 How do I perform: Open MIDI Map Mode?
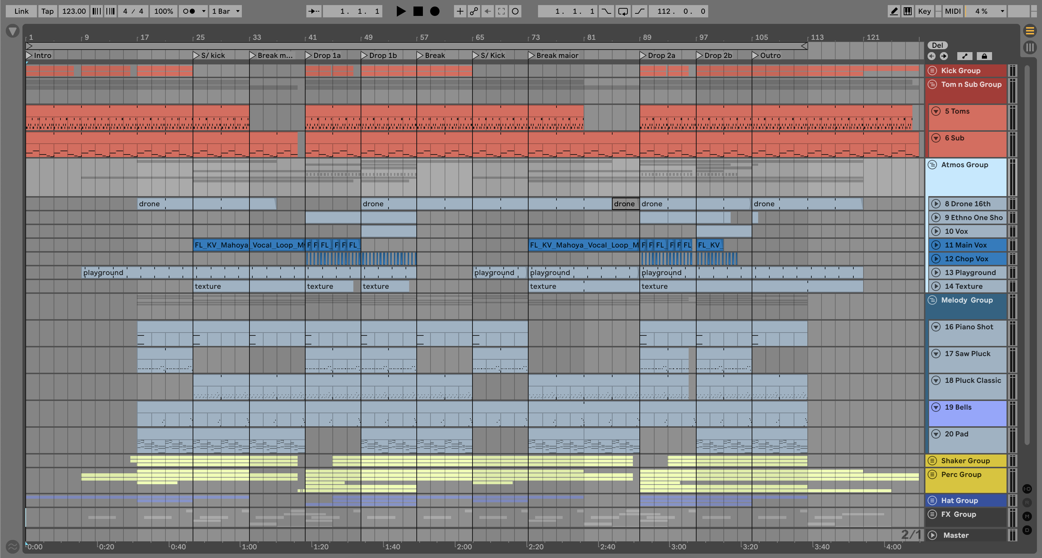[x=952, y=11]
